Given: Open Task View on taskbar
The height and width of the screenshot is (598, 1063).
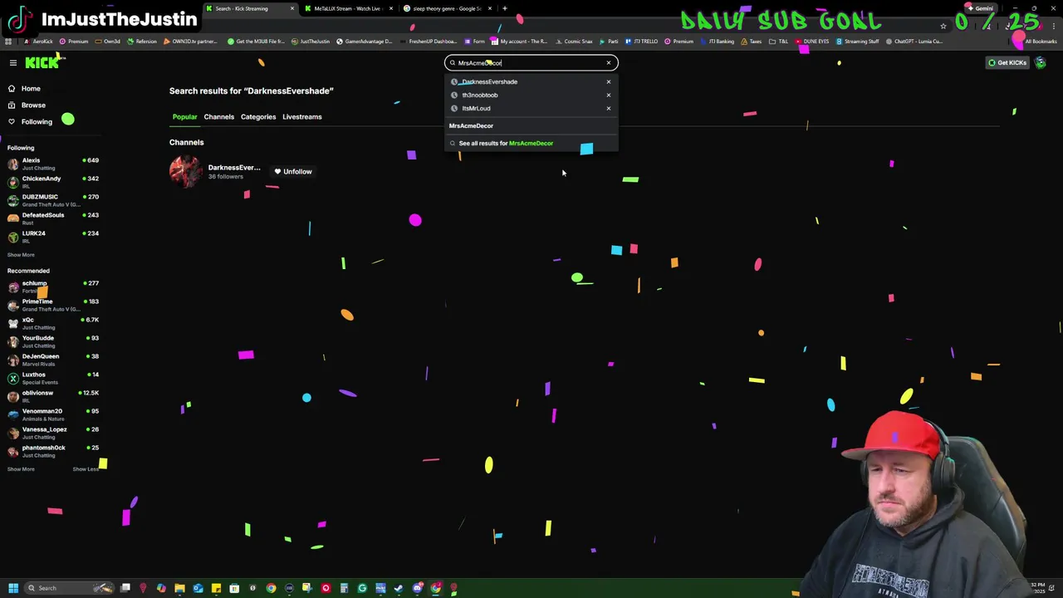Looking at the screenshot, I should point(125,588).
